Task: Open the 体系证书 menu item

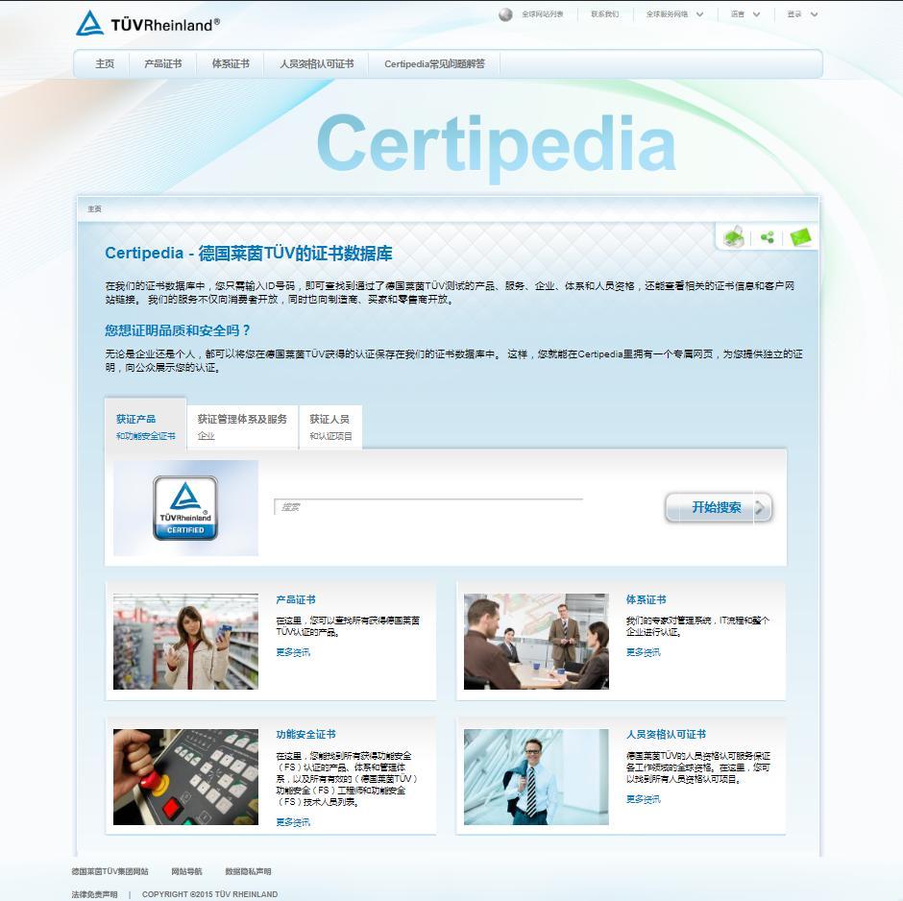Action: [231, 64]
